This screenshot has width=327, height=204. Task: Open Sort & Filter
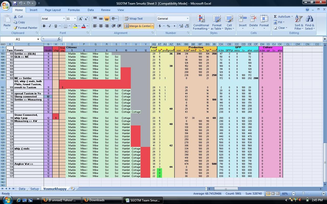click(299, 22)
